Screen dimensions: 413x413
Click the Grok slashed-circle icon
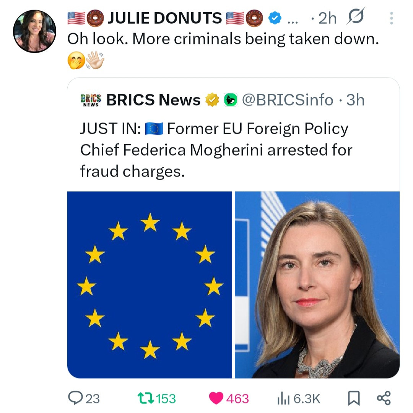[x=356, y=16]
